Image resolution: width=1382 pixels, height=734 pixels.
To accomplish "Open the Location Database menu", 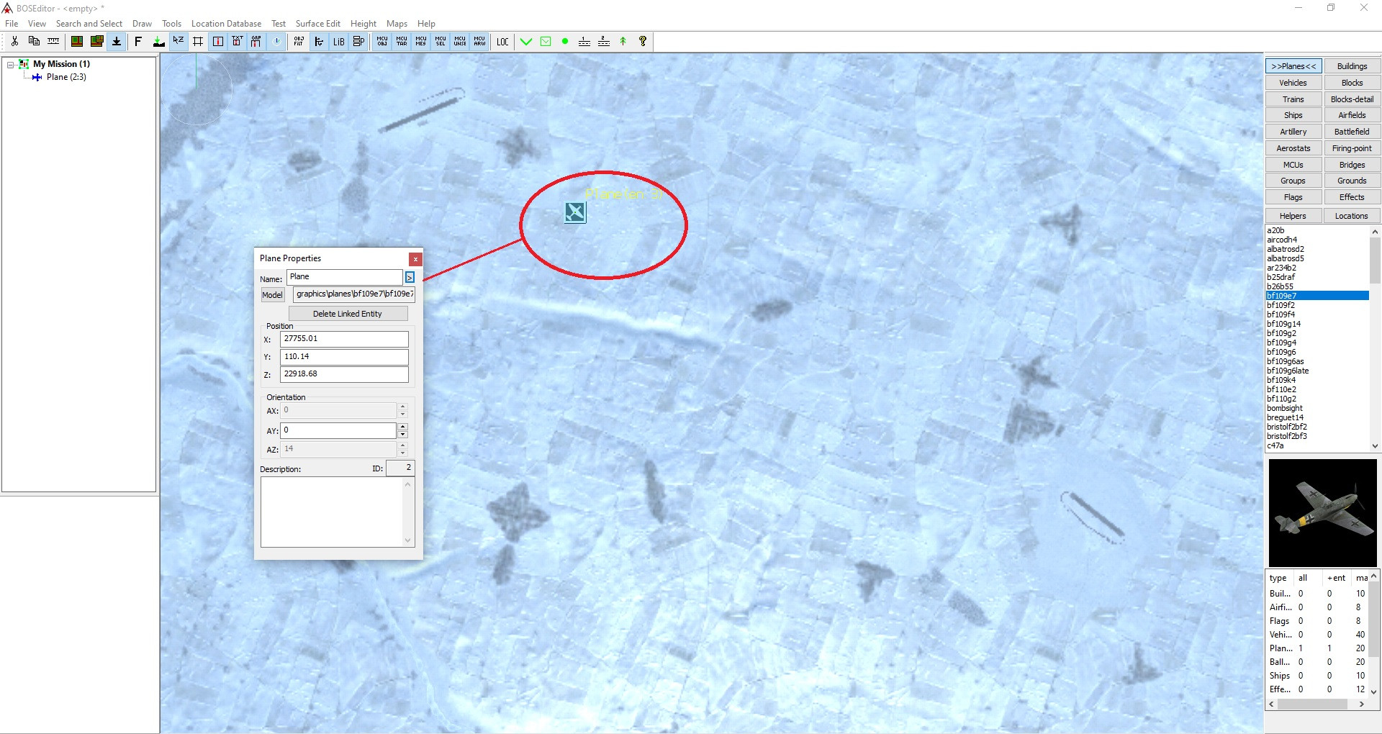I will click(x=226, y=24).
